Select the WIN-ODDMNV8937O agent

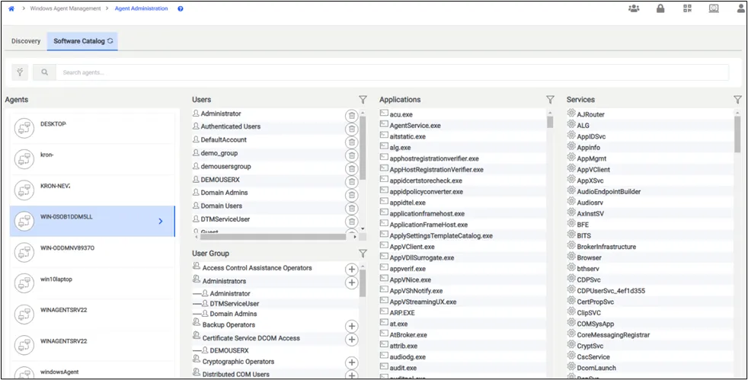pyautogui.click(x=91, y=252)
